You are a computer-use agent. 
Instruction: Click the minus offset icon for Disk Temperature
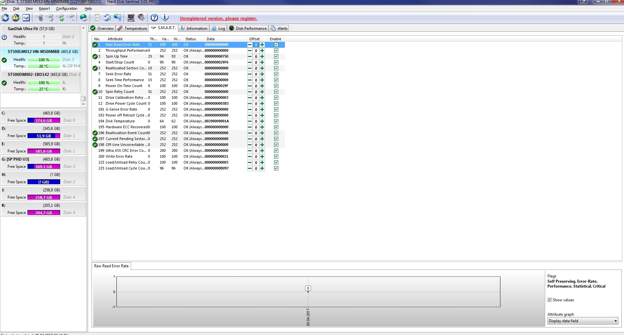pos(250,121)
